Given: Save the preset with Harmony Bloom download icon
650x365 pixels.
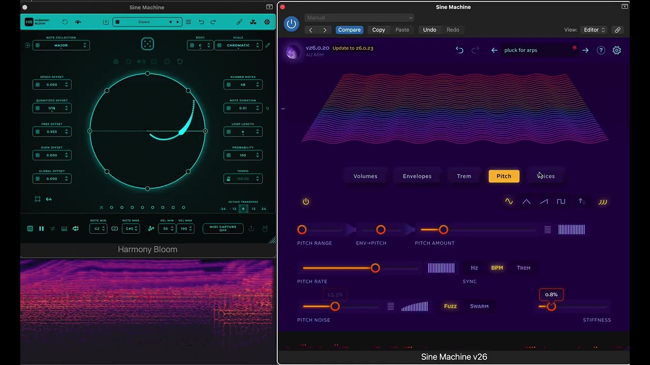Looking at the screenshot, I should [106, 22].
